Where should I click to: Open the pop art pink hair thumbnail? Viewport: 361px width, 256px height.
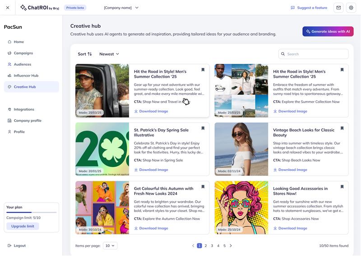pos(241,207)
